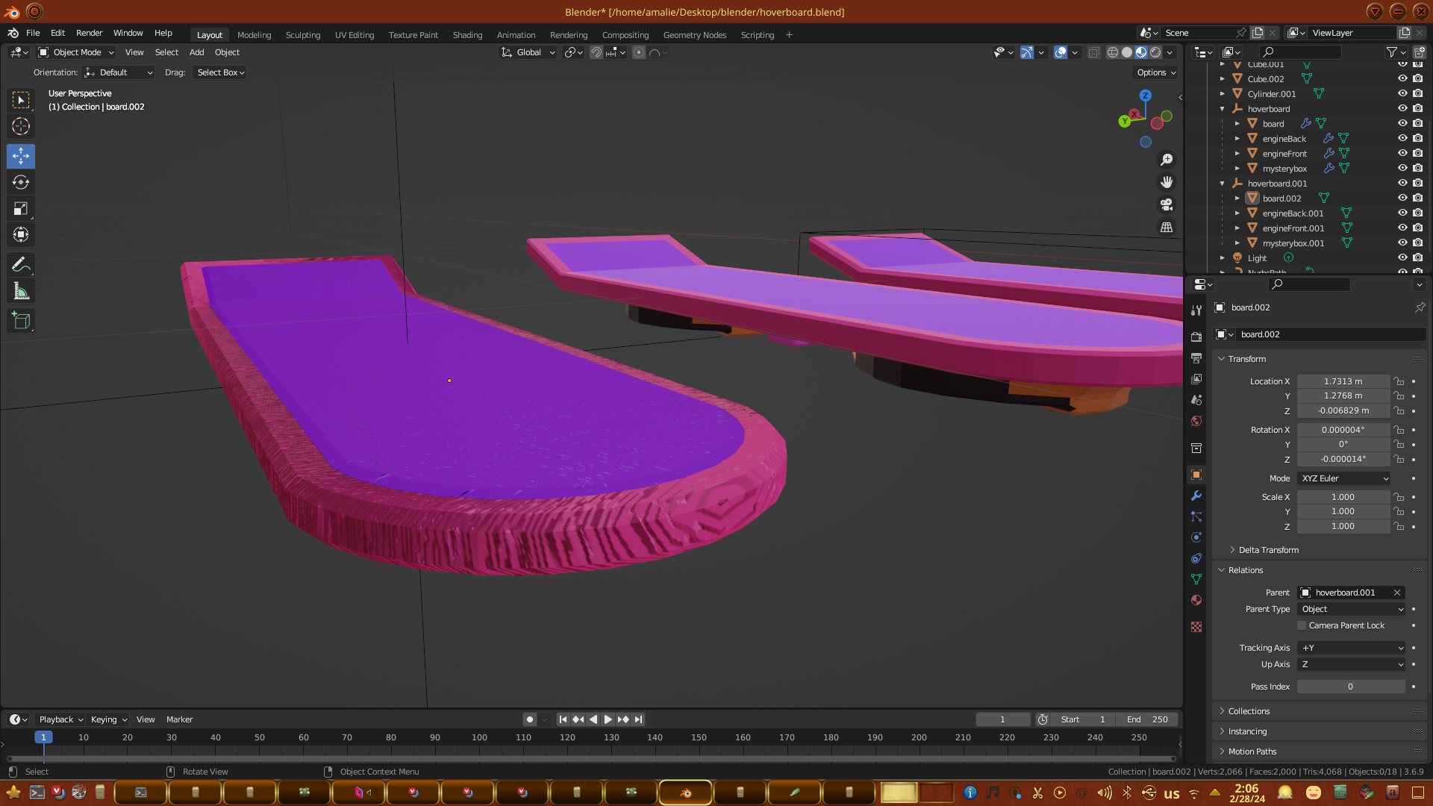
Task: Select the Add Cube tool
Action: [21, 321]
